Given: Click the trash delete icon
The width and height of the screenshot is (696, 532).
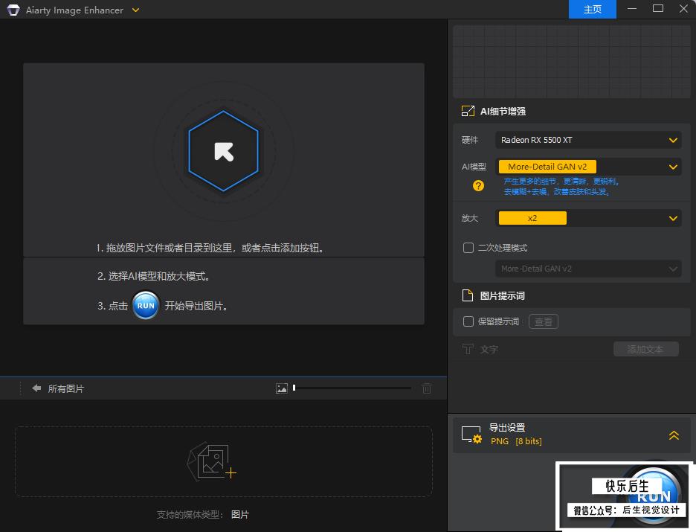Looking at the screenshot, I should (x=427, y=388).
